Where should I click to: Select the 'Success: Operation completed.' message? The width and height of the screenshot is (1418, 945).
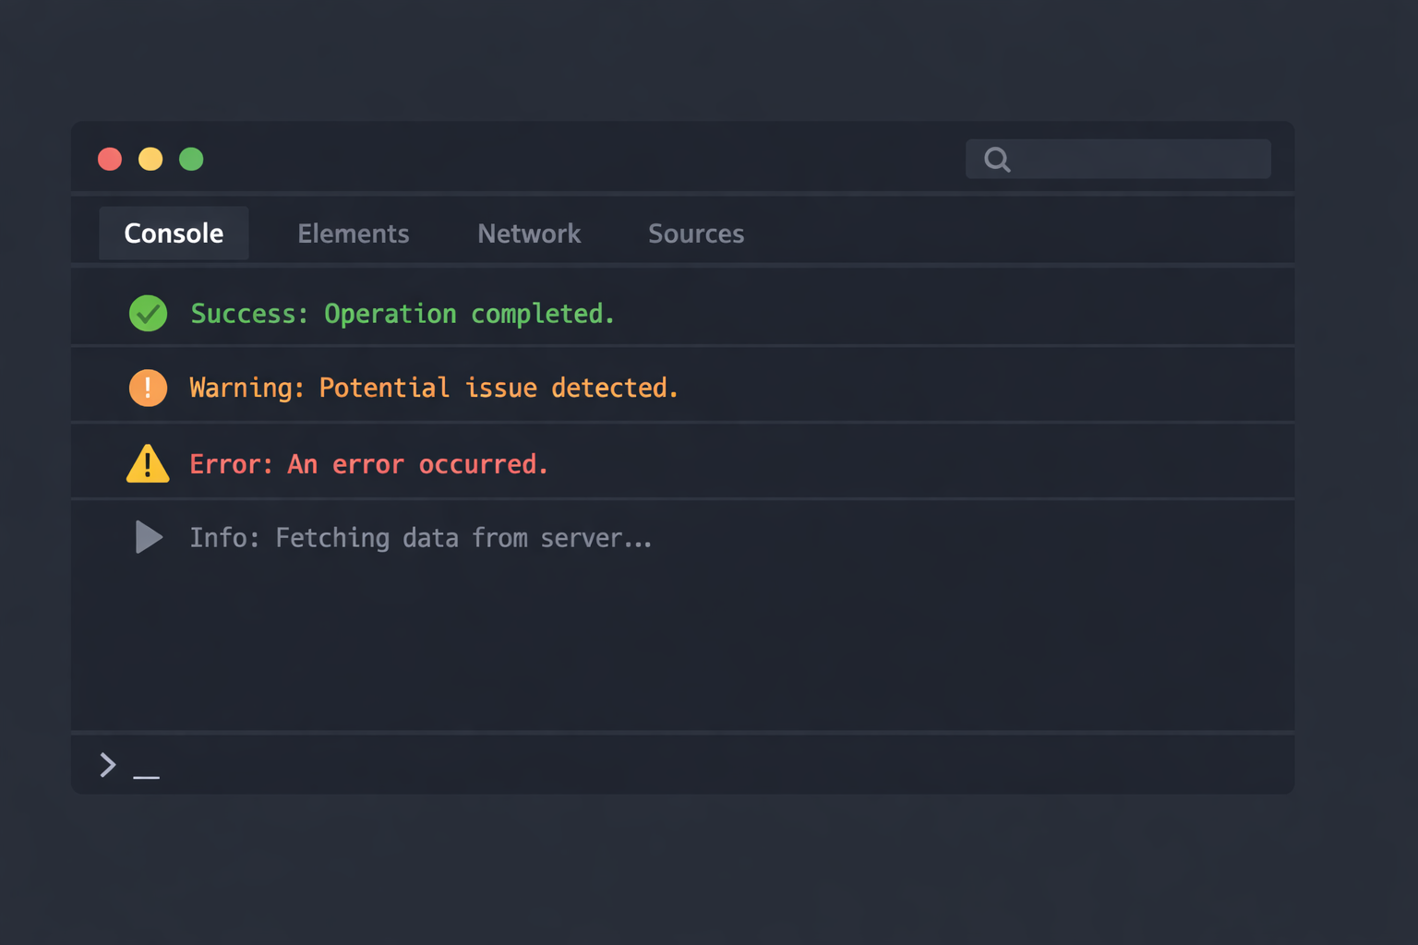(x=403, y=314)
